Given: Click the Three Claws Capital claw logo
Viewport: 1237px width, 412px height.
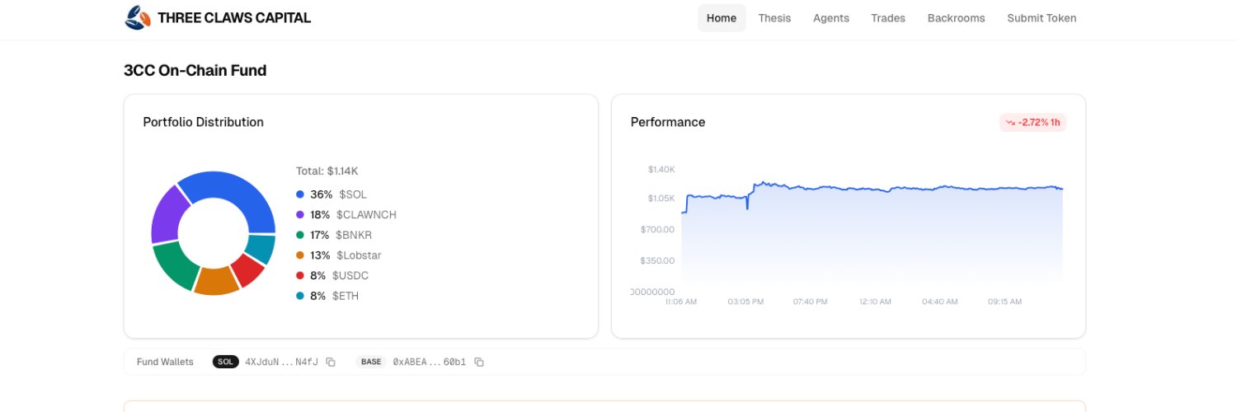Looking at the screenshot, I should [137, 17].
